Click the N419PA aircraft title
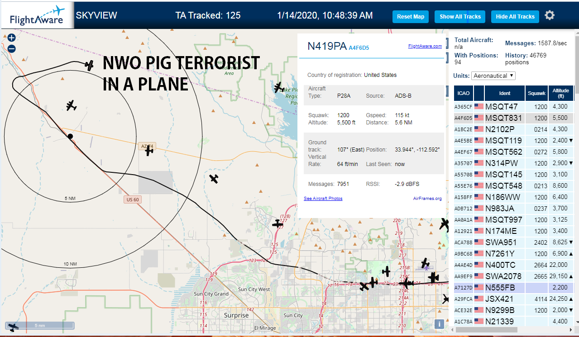Viewport: 579px width, 337px height. pyautogui.click(x=327, y=46)
